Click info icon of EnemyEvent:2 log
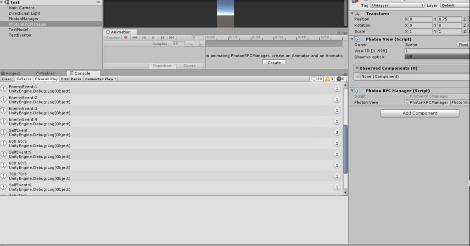The width and height of the screenshot is (470, 246). pyautogui.click(x=3, y=100)
